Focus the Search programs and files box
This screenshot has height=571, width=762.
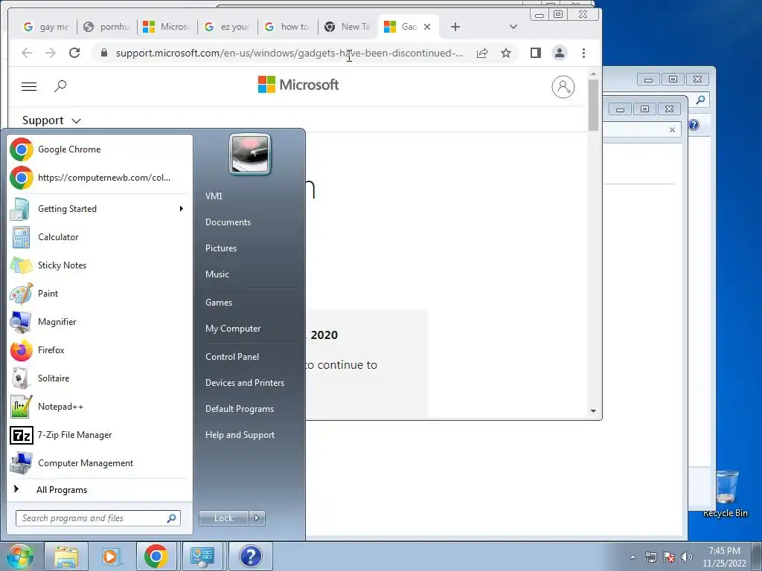98,518
